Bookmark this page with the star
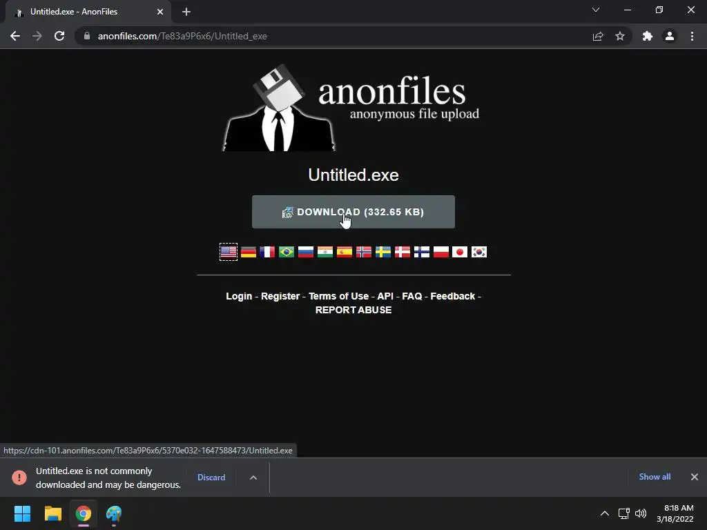 pos(620,36)
